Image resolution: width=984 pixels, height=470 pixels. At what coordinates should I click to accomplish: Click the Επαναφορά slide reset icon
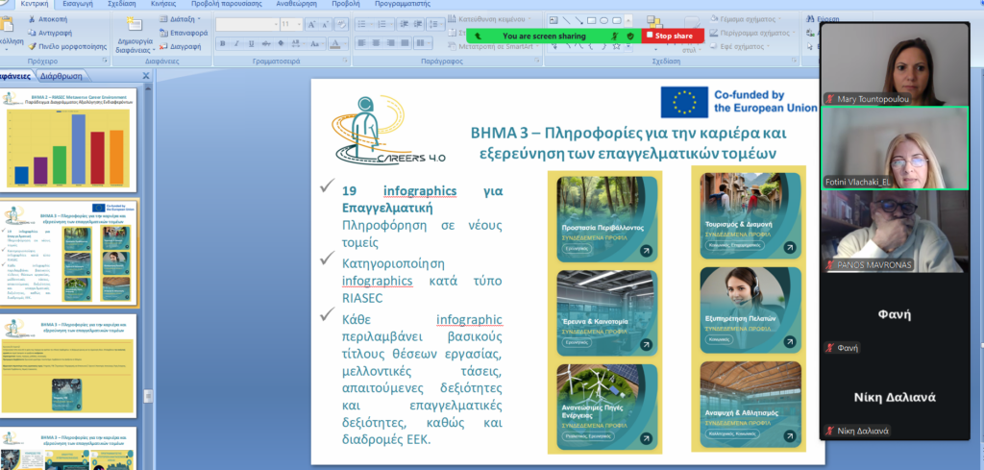(163, 33)
